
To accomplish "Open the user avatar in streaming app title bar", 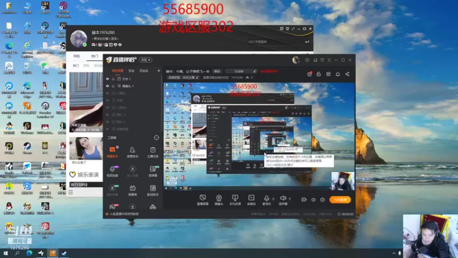I will point(296,60).
